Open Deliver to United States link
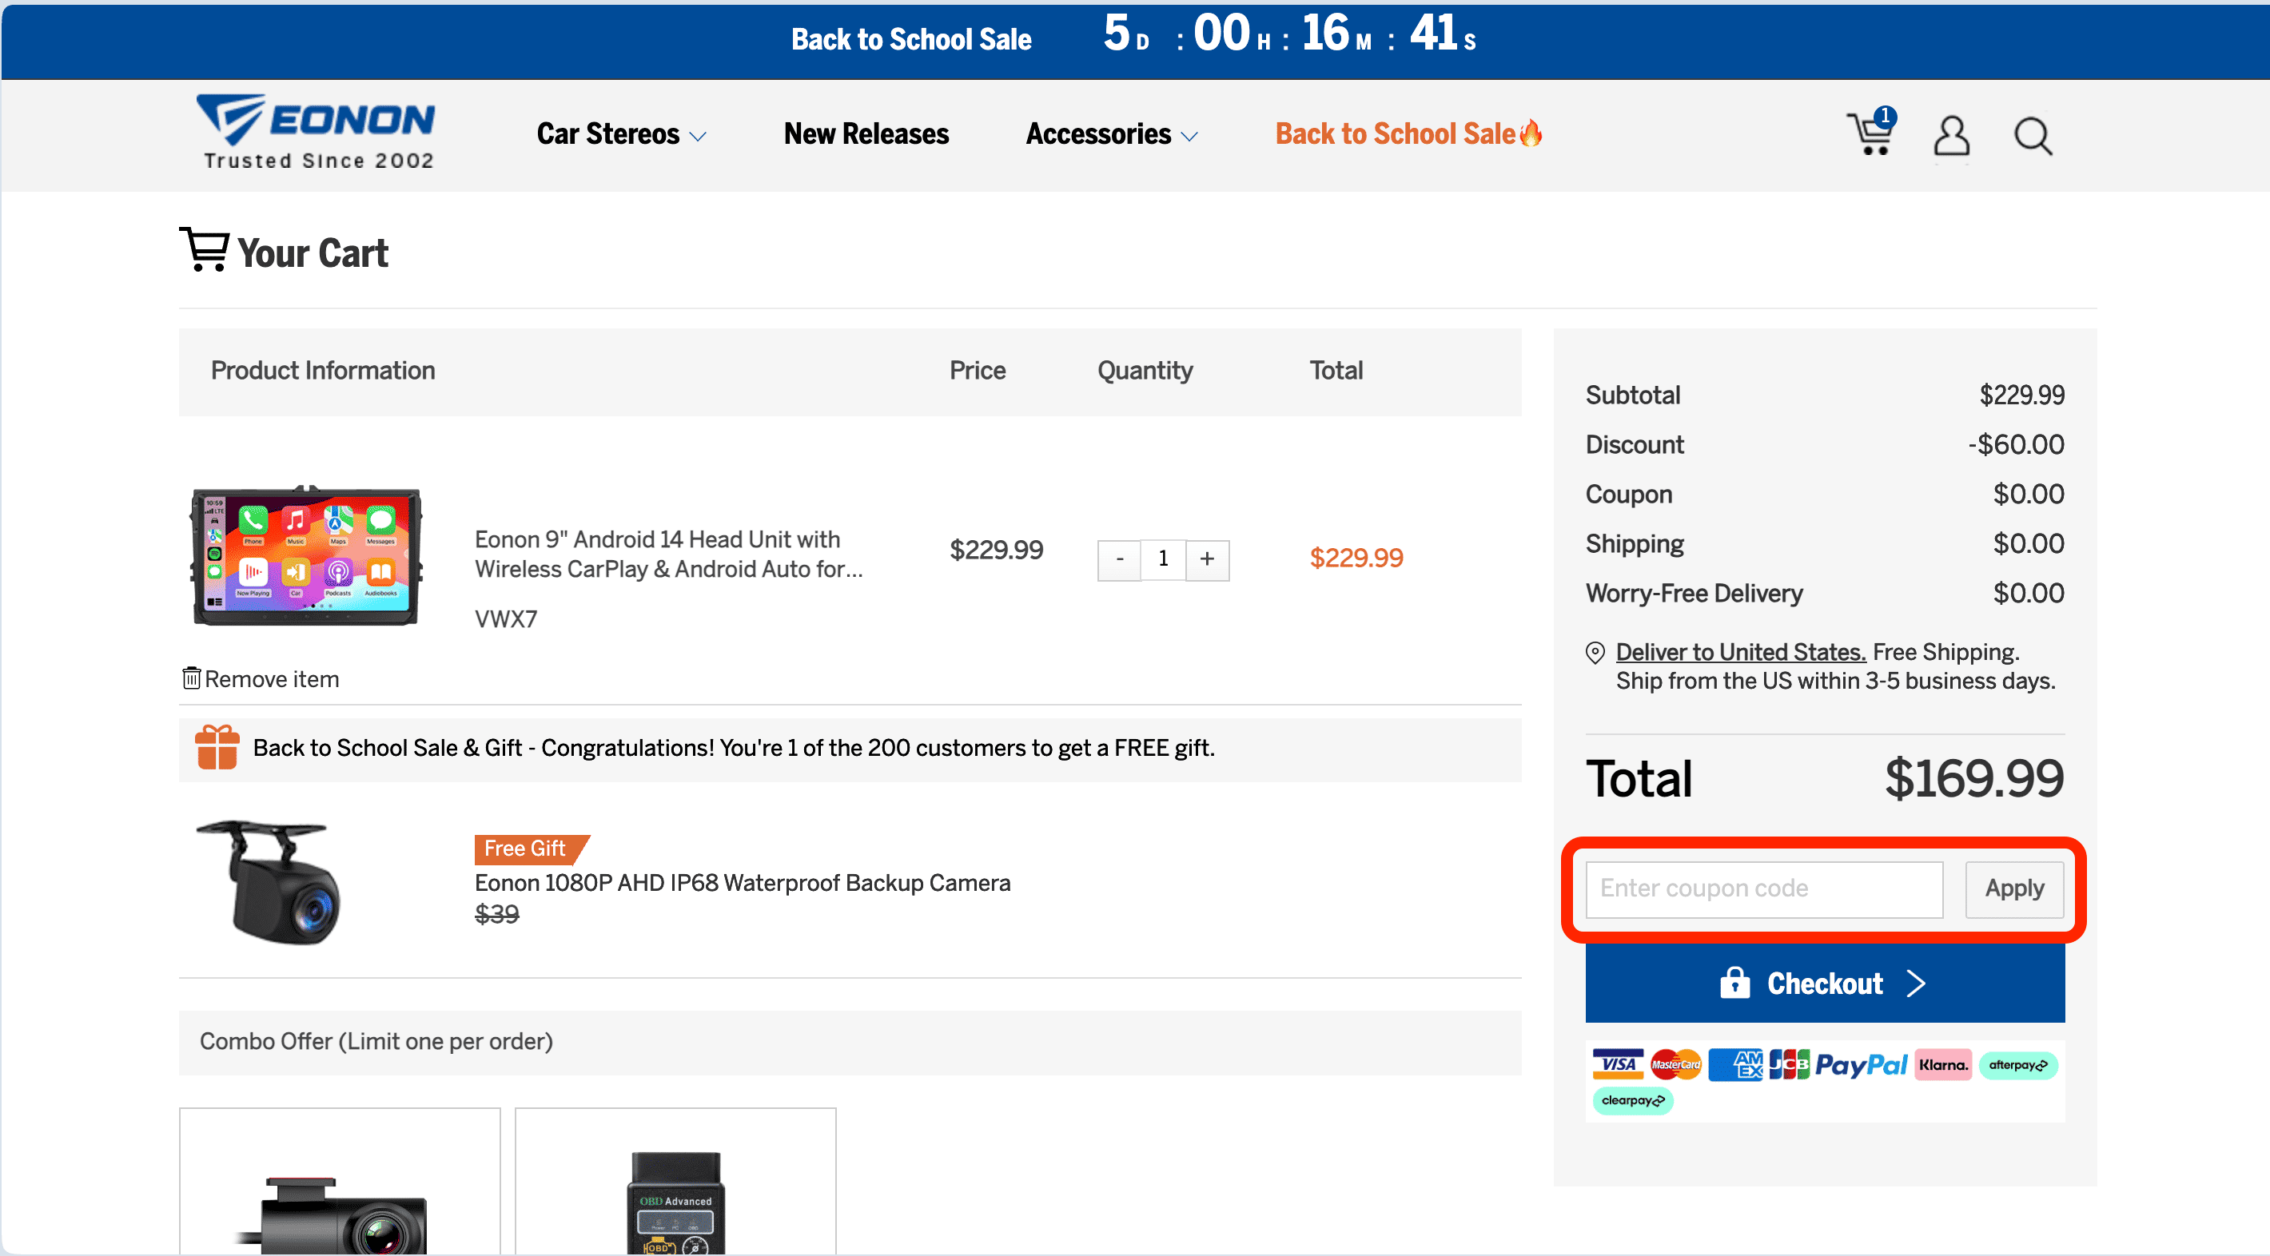This screenshot has height=1256, width=2270. point(1740,652)
